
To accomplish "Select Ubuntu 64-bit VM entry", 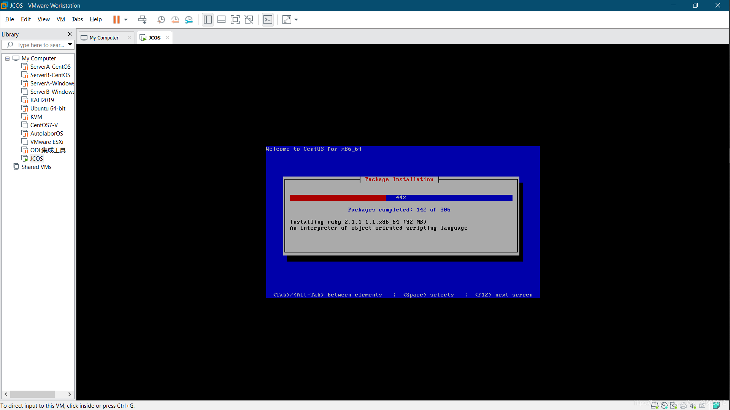I will pyautogui.click(x=48, y=108).
